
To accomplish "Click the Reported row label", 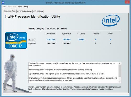I will (x=32, y=40).
